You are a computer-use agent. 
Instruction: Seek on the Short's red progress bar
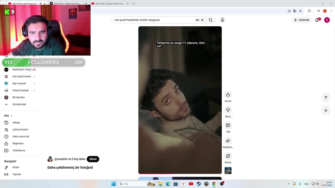click(x=180, y=174)
